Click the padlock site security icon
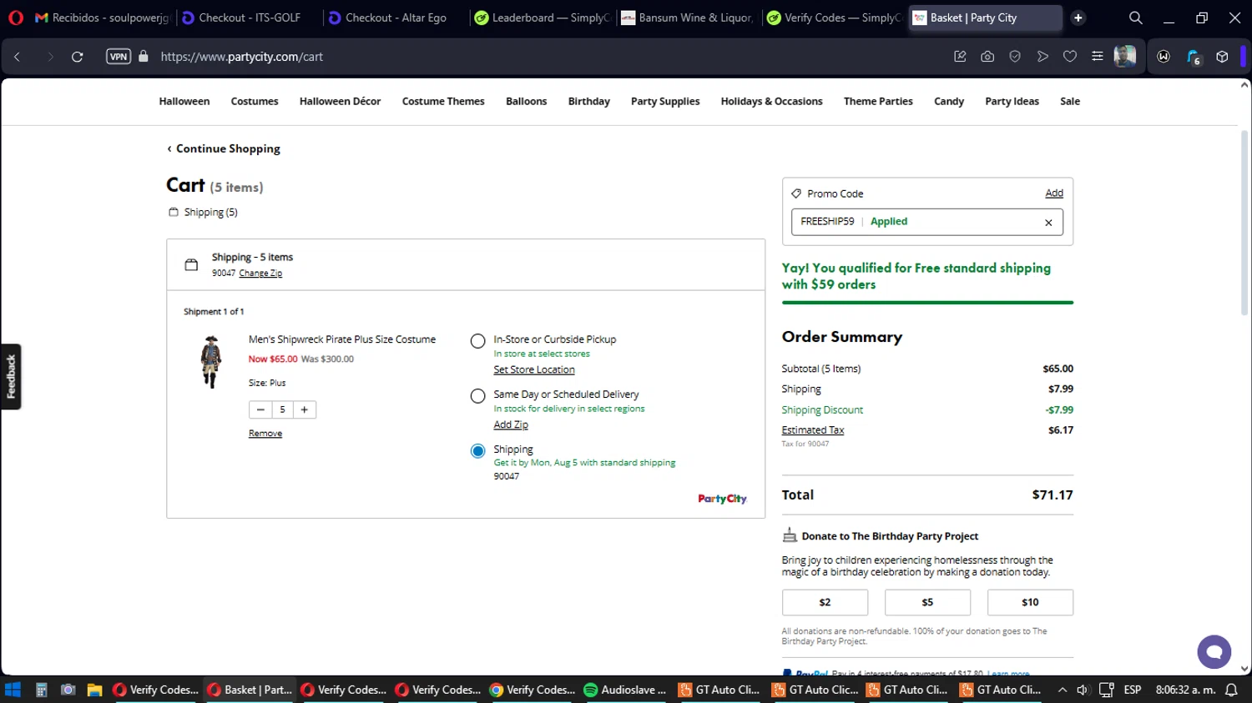1252x703 pixels. coord(144,57)
